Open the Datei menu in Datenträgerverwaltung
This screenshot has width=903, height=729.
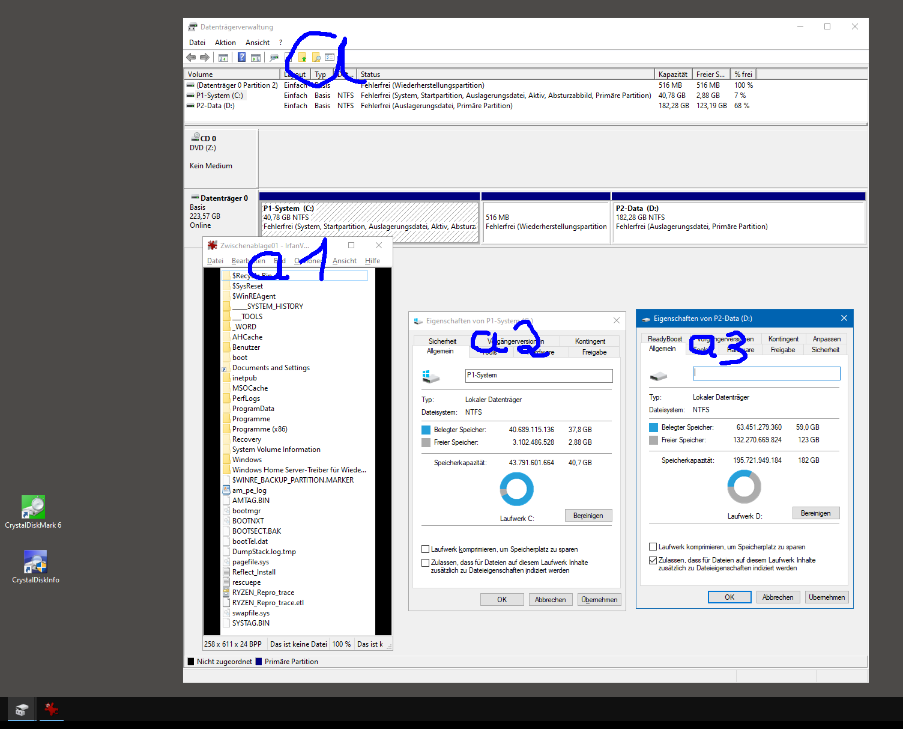pyautogui.click(x=197, y=43)
